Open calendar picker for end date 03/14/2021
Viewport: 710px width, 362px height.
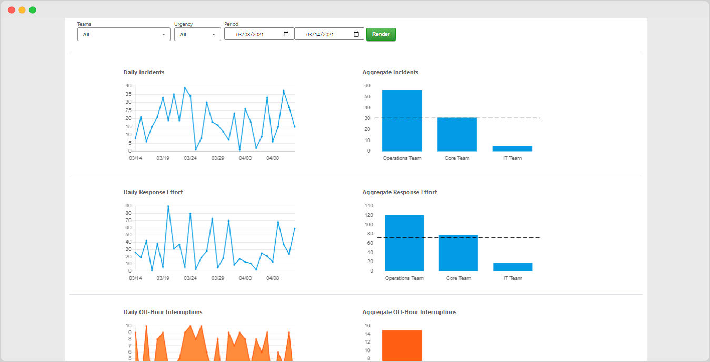click(356, 34)
